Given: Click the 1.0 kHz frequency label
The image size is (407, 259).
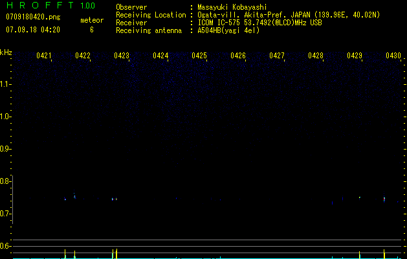Looking at the screenshot, I should coord(5,117).
